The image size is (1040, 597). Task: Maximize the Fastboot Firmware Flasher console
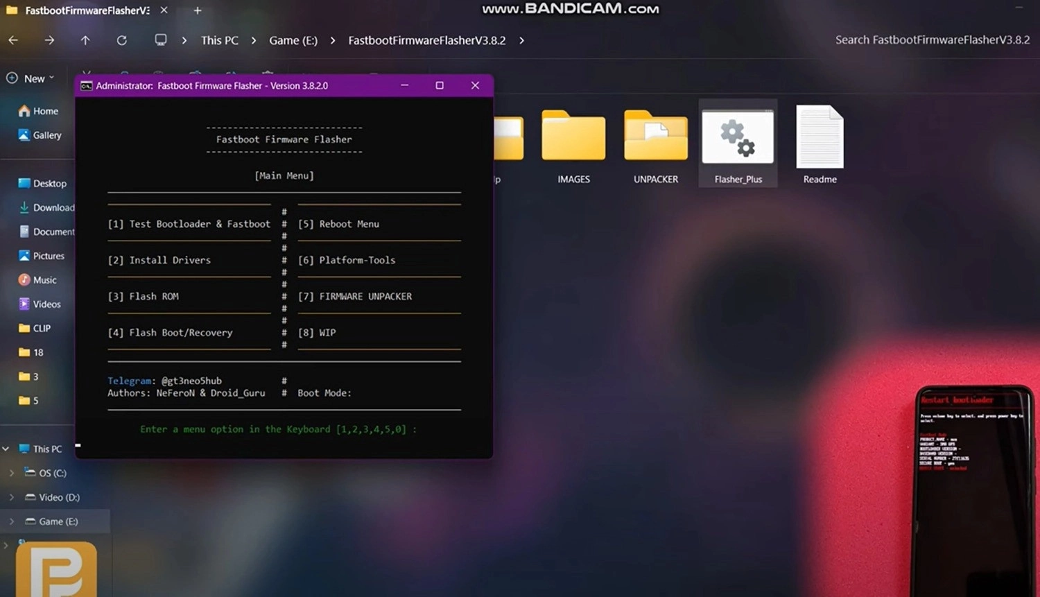(x=440, y=85)
